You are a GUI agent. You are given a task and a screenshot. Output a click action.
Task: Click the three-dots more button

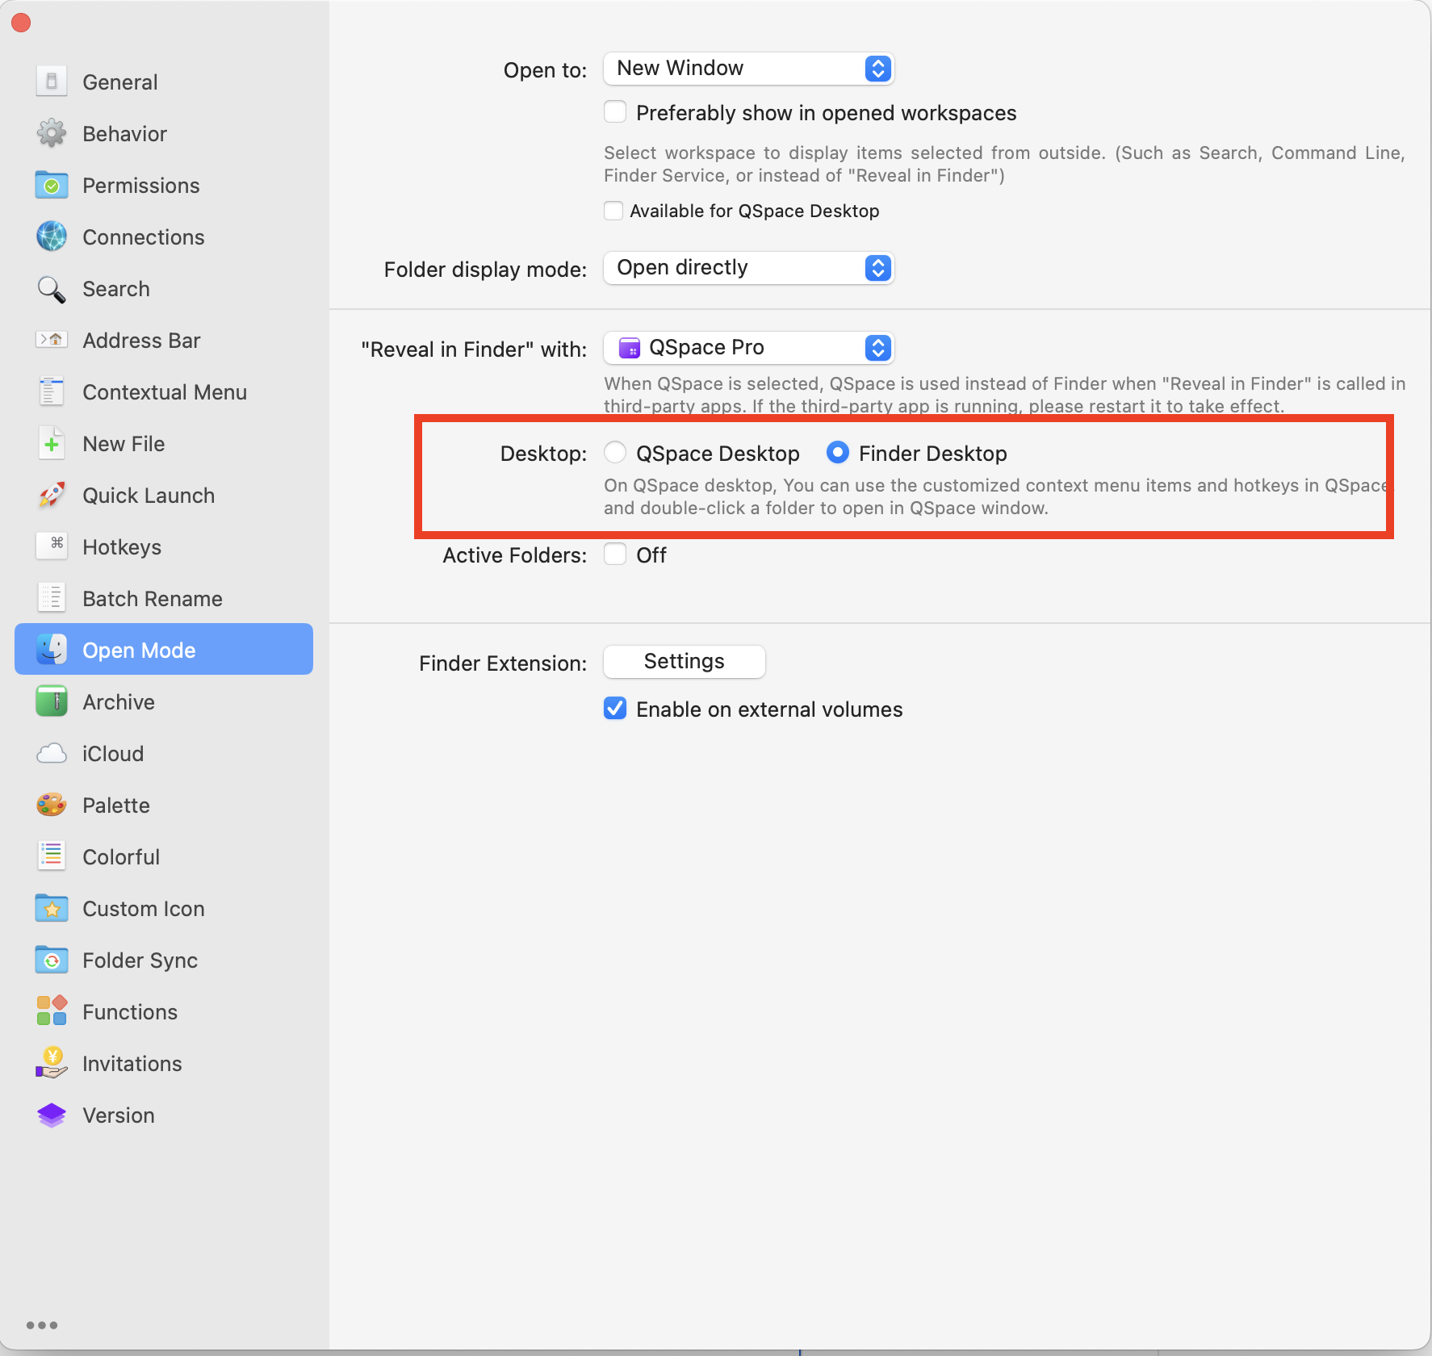click(42, 1325)
